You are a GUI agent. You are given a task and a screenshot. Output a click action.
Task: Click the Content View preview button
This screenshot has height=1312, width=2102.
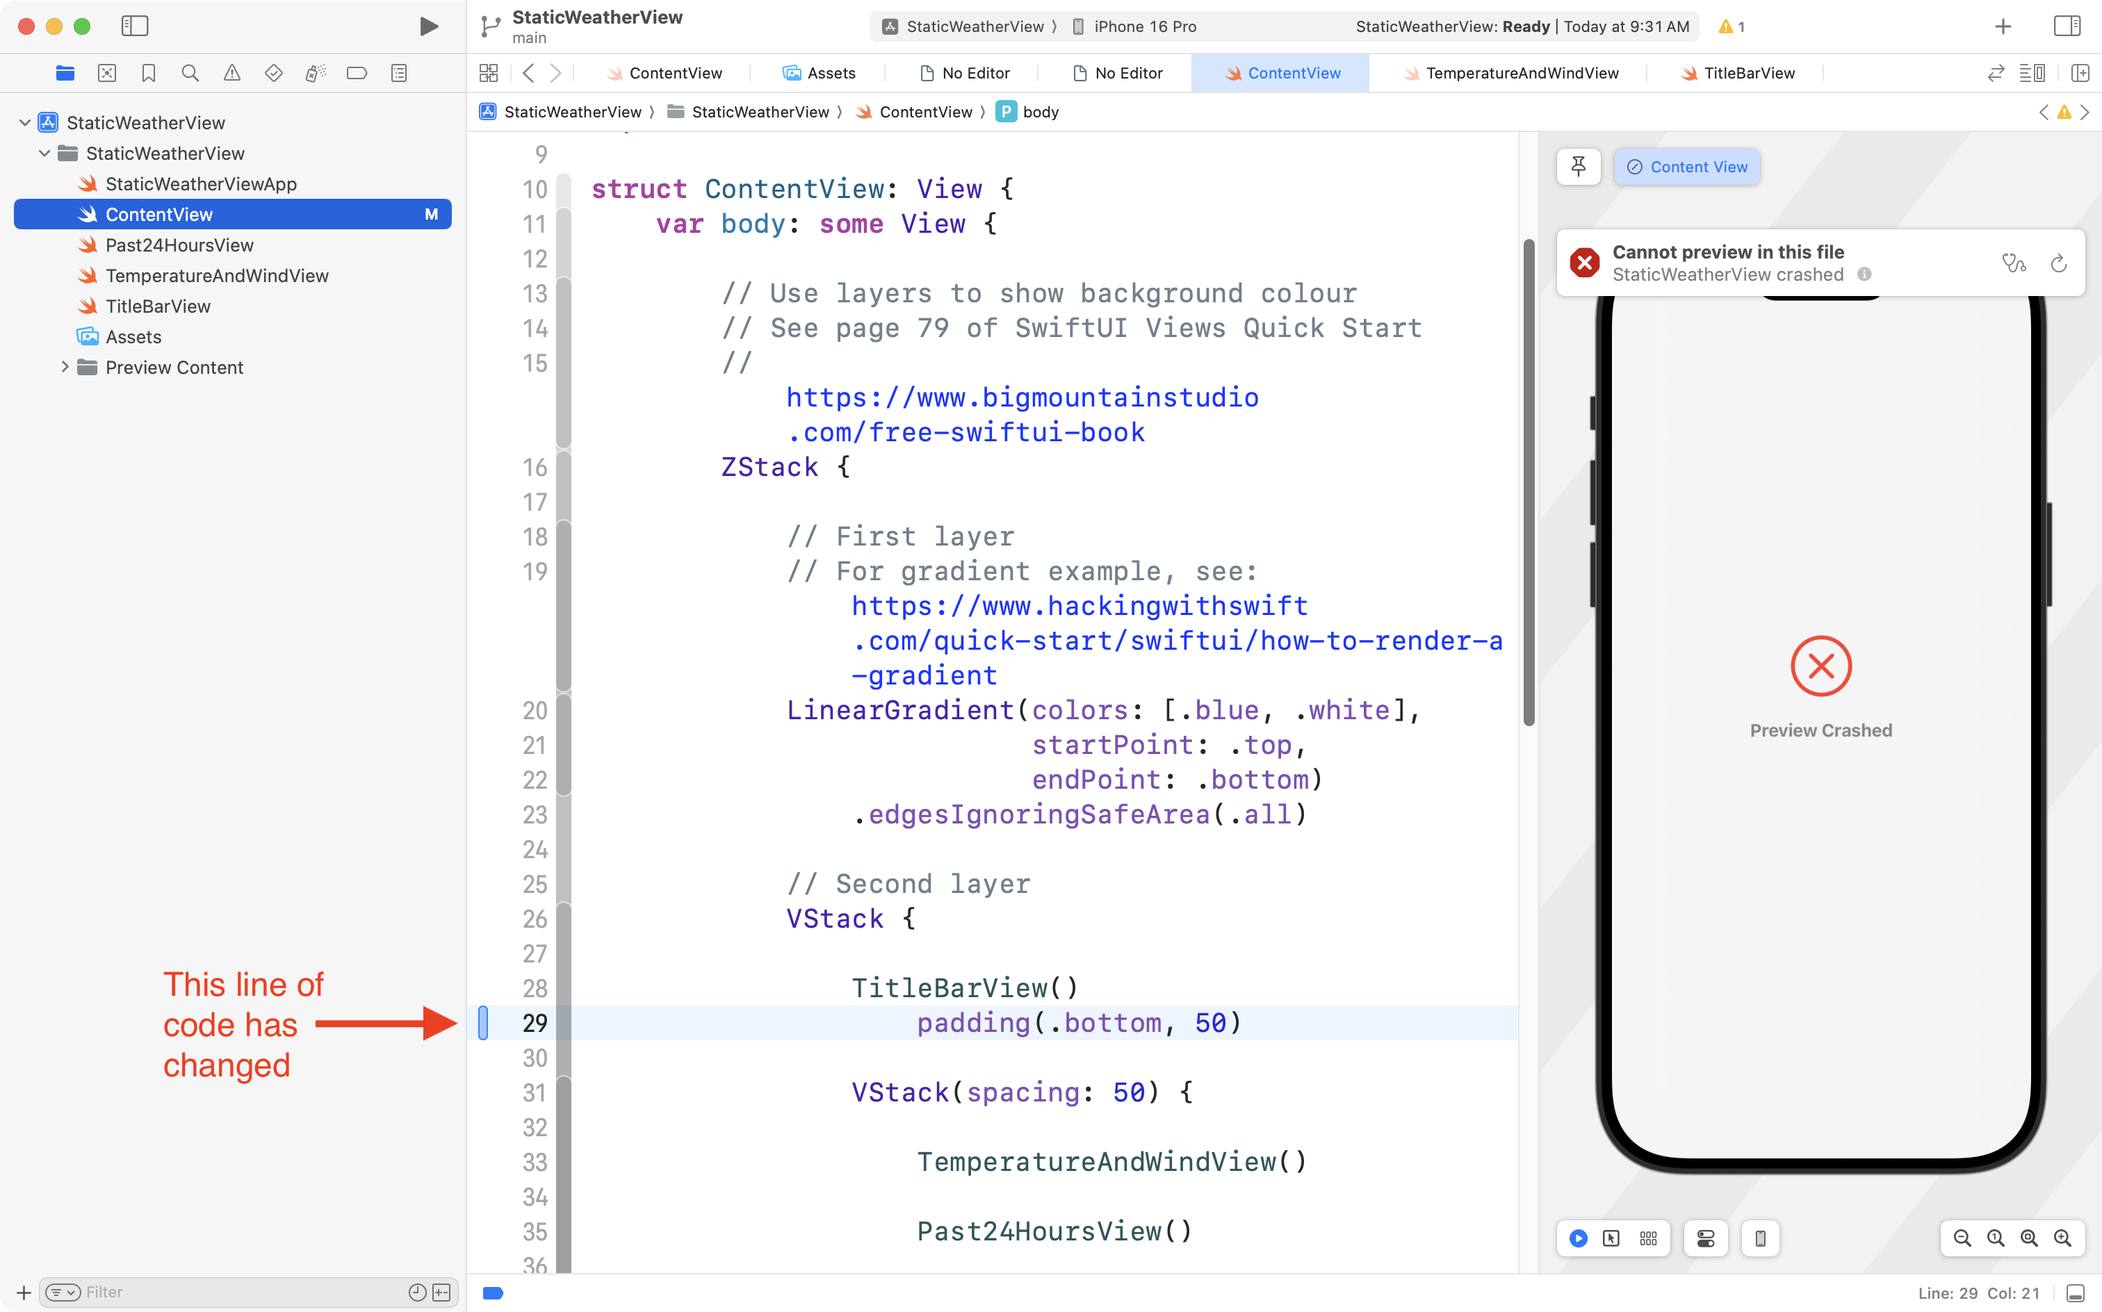click(1686, 167)
